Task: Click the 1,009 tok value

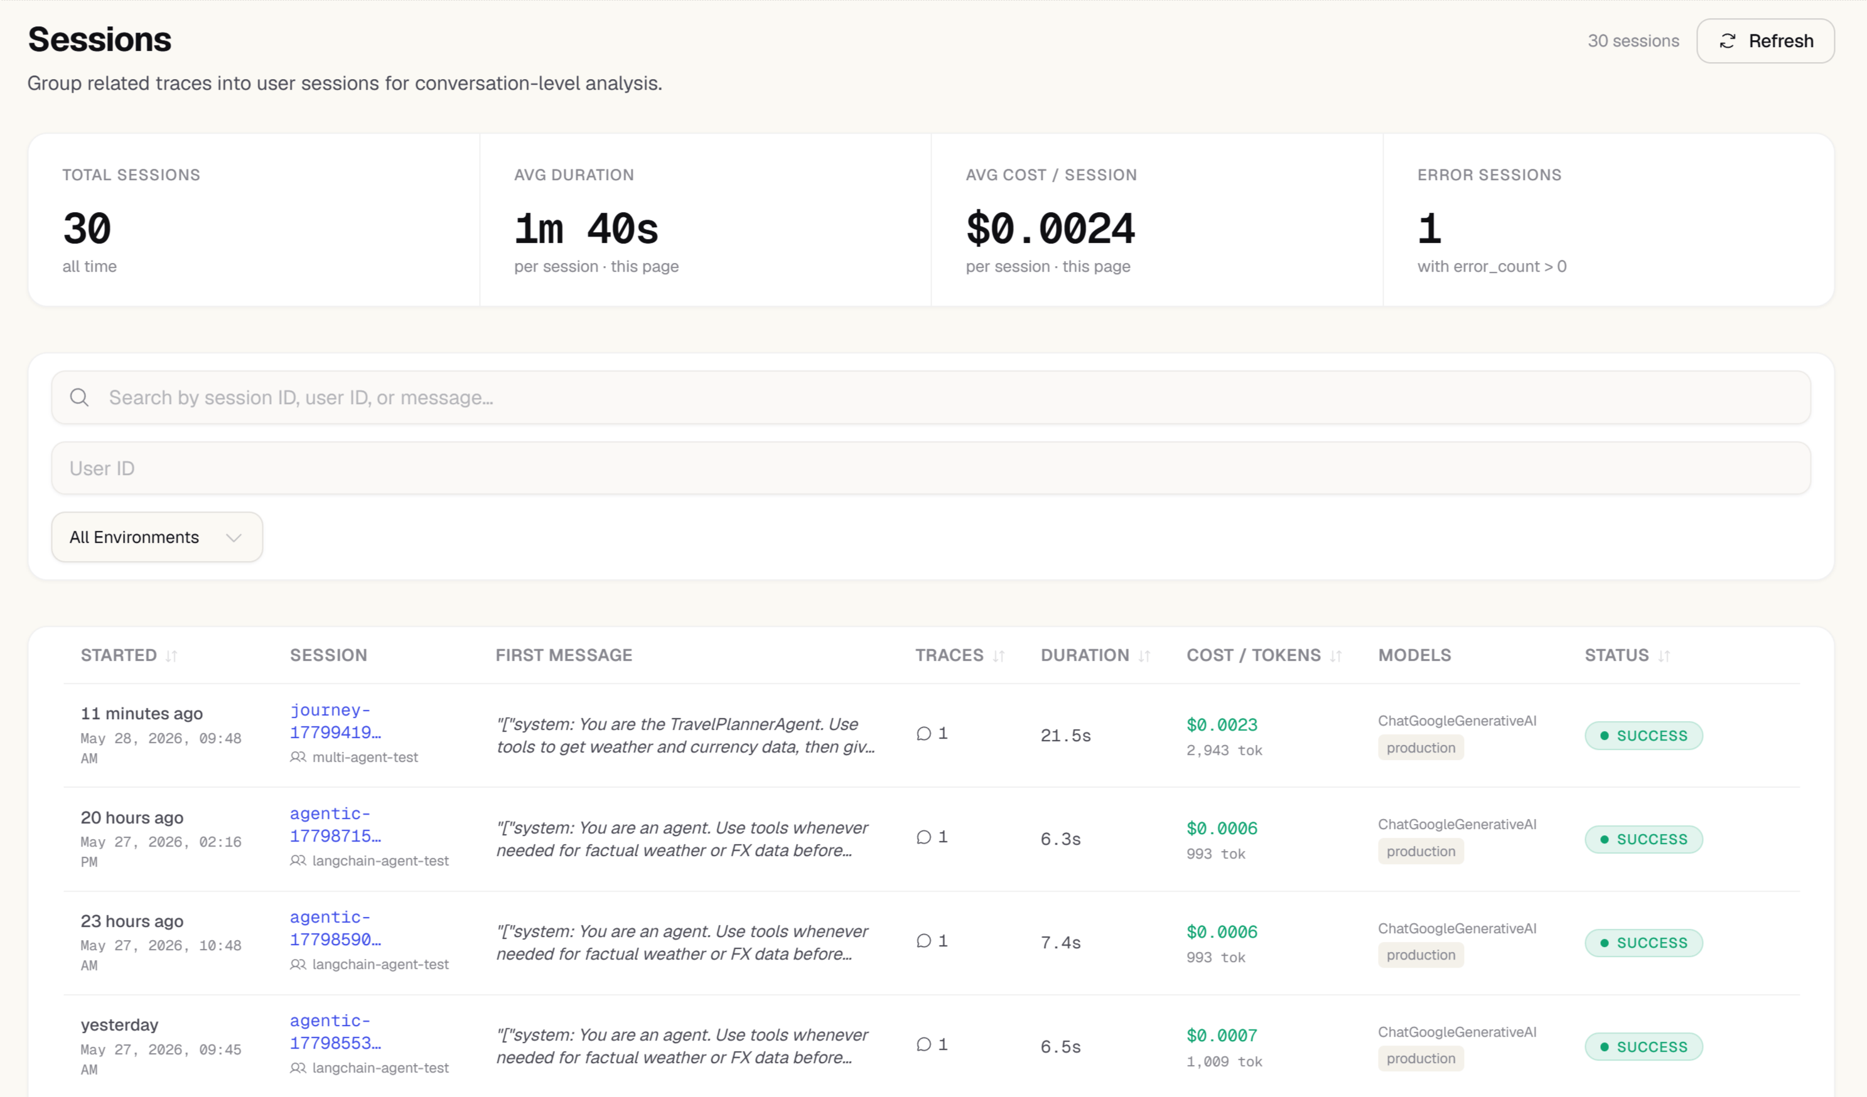Action: point(1224,1061)
